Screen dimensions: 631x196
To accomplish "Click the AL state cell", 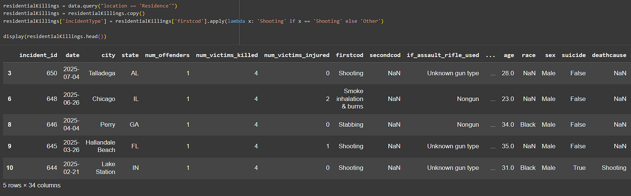I will (x=134, y=73).
